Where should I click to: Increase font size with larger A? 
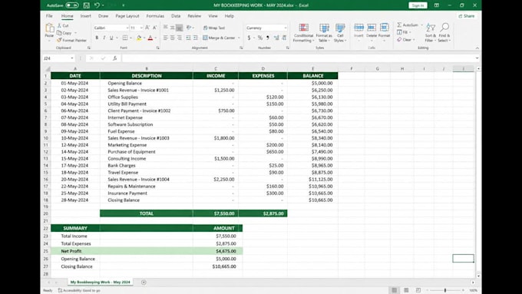[x=147, y=28]
